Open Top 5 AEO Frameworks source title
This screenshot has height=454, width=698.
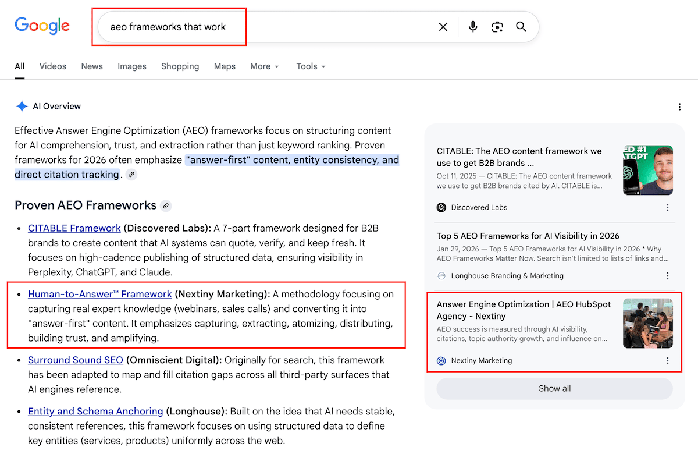coord(528,236)
